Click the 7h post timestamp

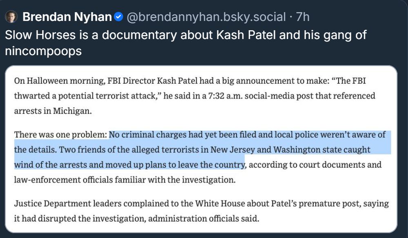pyautogui.click(x=303, y=17)
